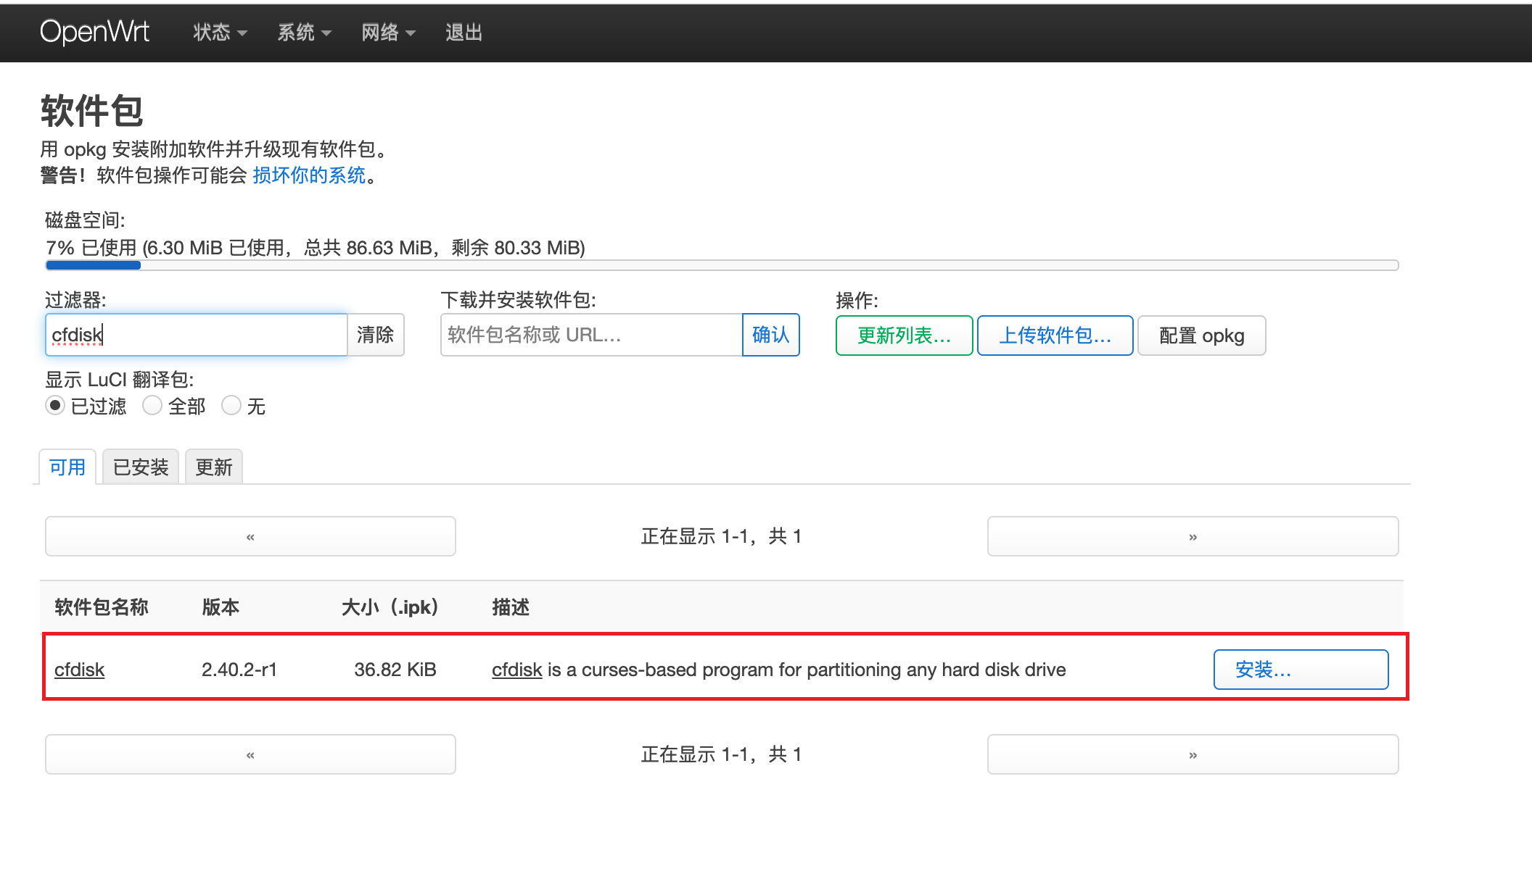The image size is (1532, 871).
Task: Click the OpenWrt logo
Action: (94, 32)
